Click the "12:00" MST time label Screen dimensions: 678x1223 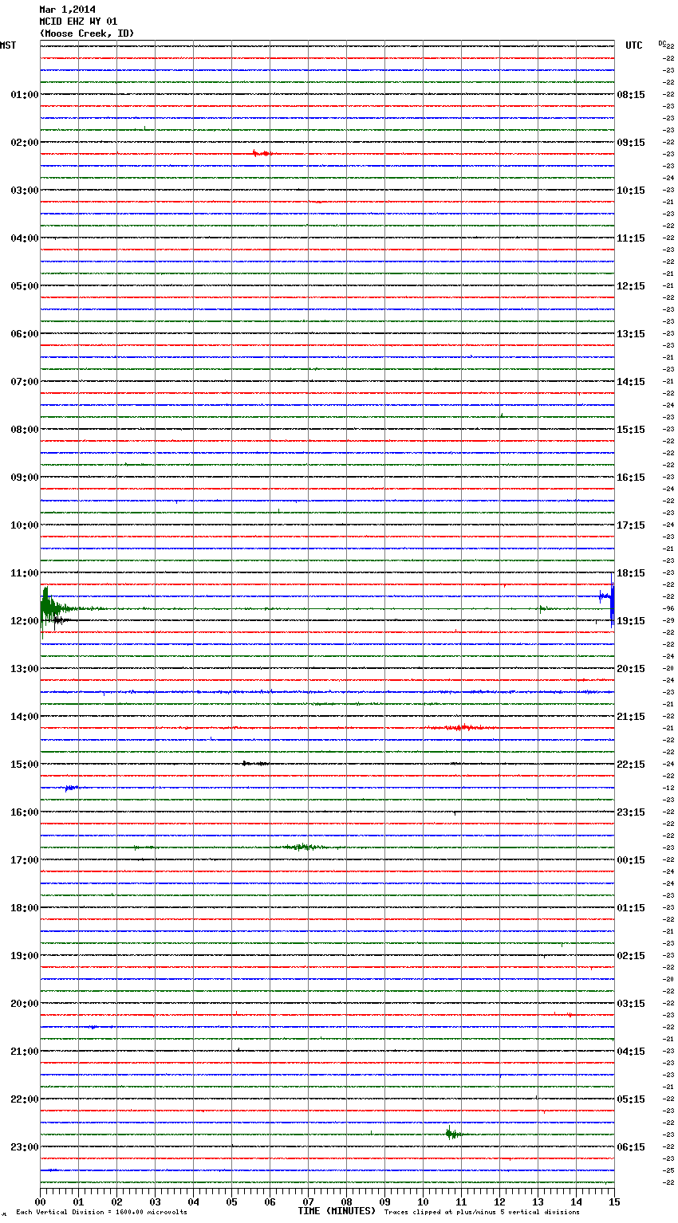coord(25,621)
